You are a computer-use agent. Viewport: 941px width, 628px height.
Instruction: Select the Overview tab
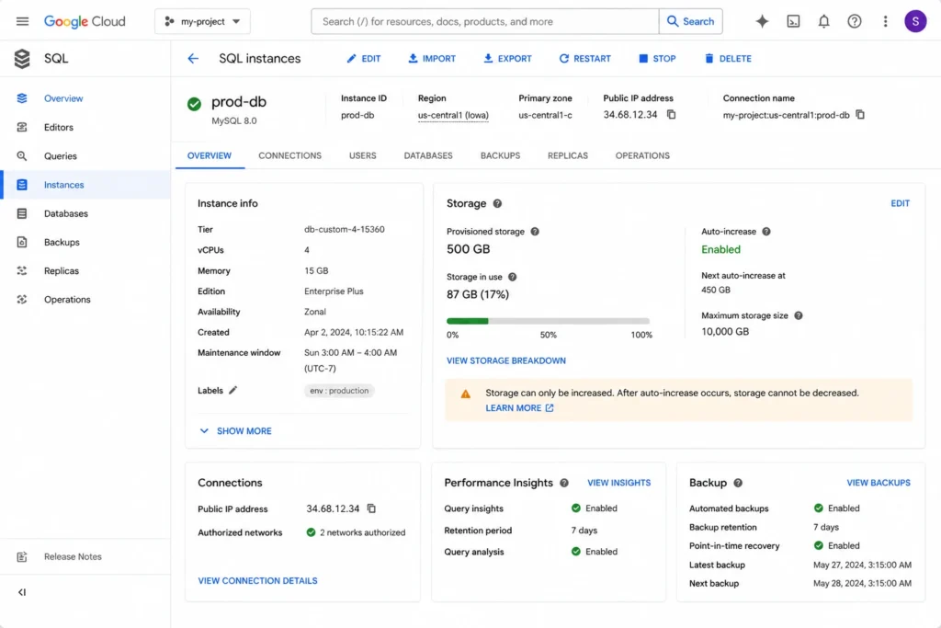click(209, 155)
